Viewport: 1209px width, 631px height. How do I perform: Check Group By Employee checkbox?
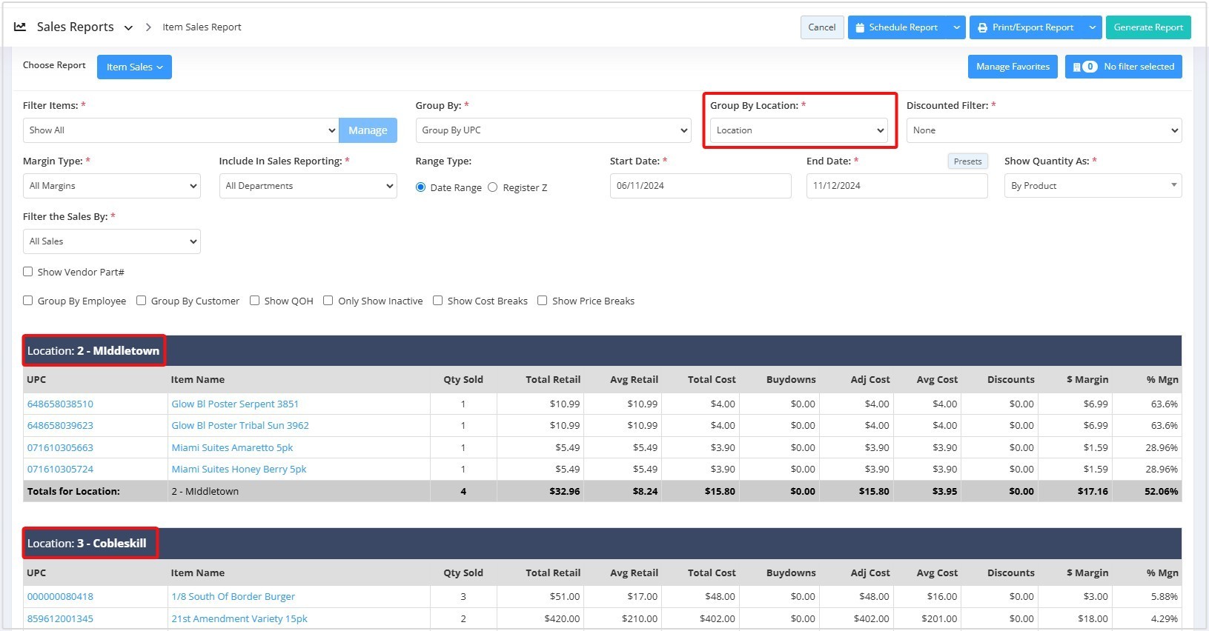(x=27, y=301)
